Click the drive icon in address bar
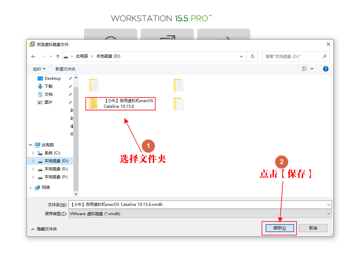Image resolution: width=359 pixels, height=266 pixels. [x=66, y=57]
